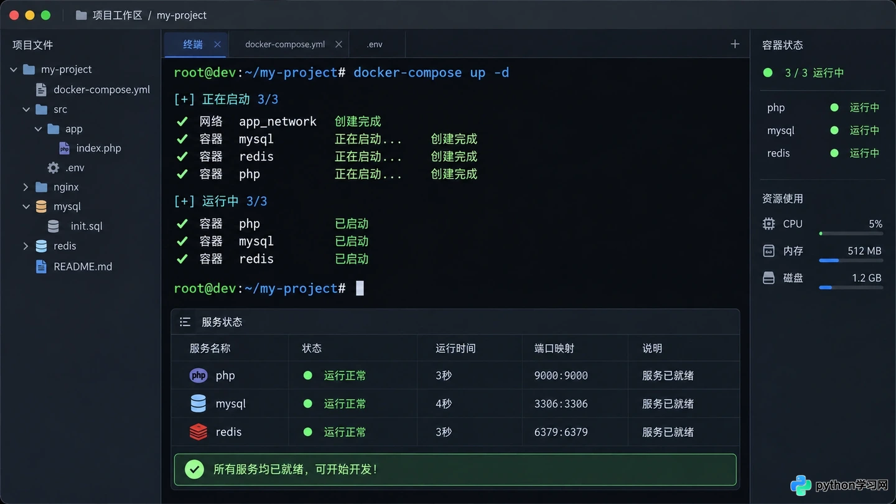Click 运行正常 status in redis row

pos(345,431)
